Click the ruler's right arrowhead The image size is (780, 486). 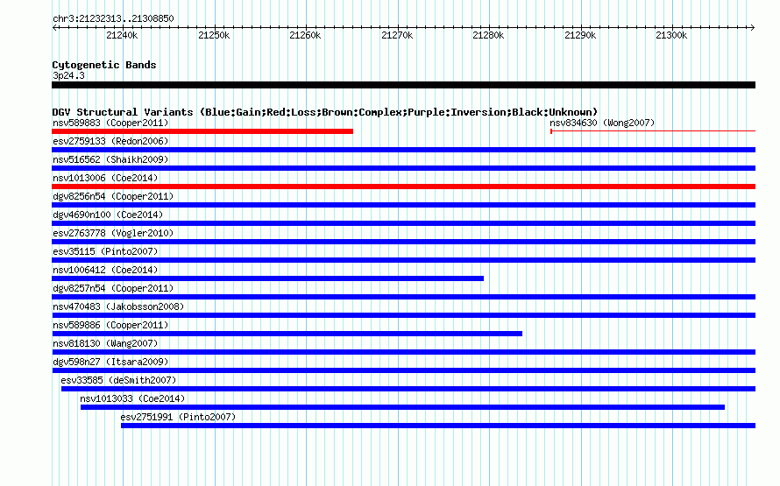[x=753, y=28]
